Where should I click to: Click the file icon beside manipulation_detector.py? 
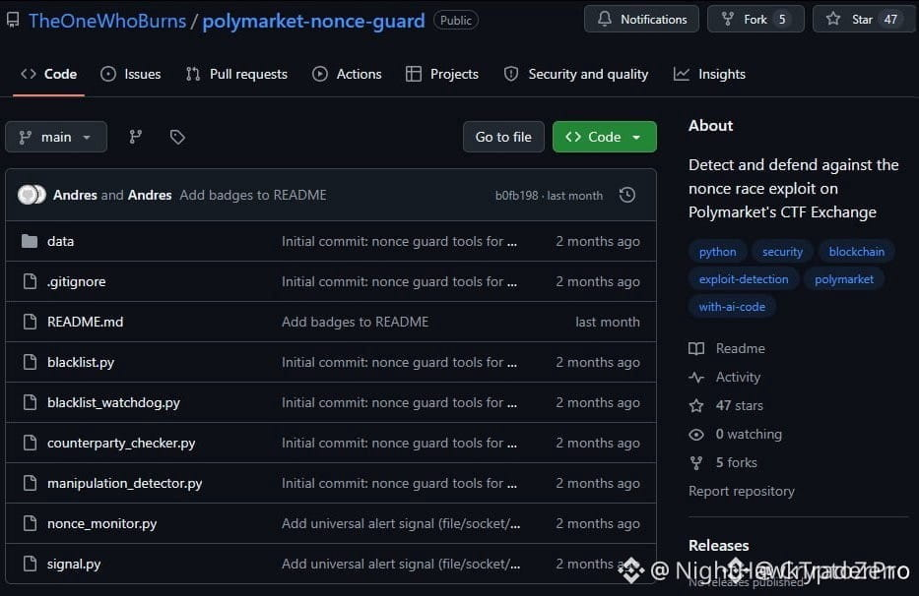[30, 484]
